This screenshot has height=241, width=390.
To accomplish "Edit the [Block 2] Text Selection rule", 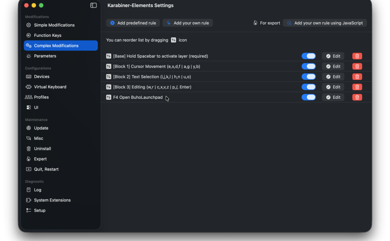I will [333, 77].
